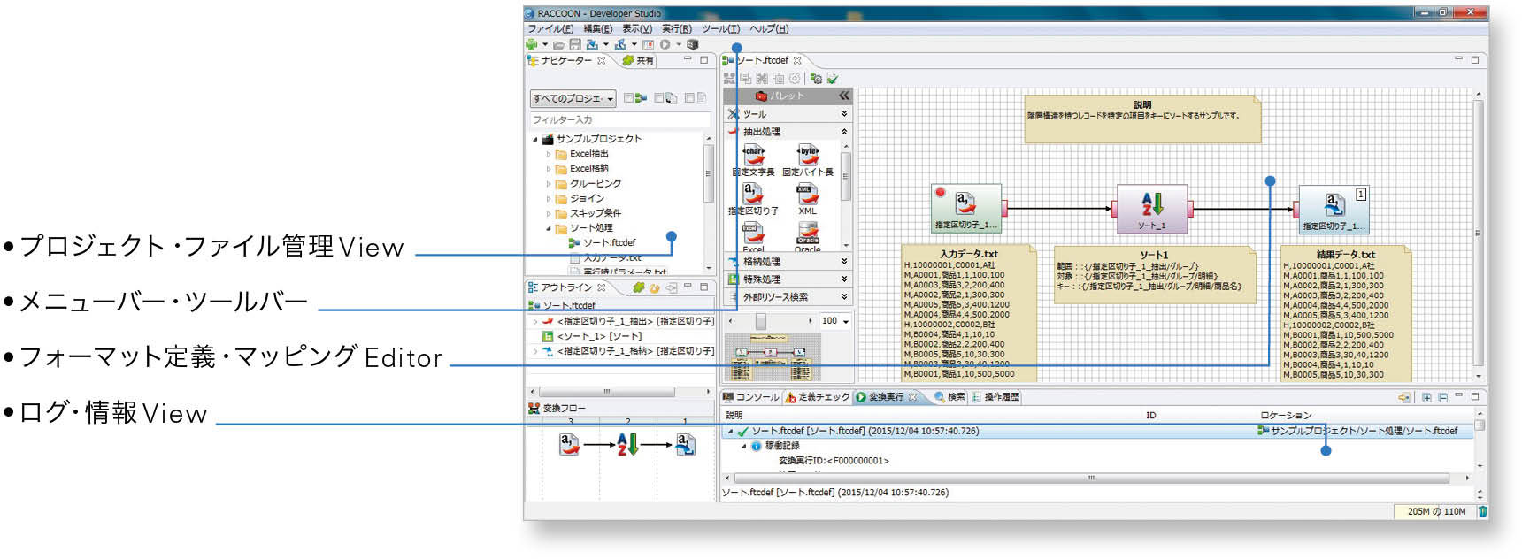Switch to the ナビゲーター tab
The image size is (1522, 559).
pos(566,61)
